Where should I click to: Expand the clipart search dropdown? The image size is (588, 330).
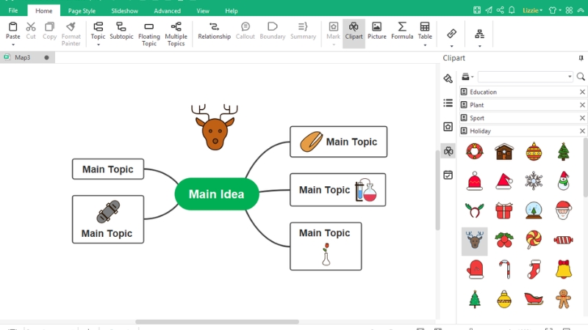570,77
